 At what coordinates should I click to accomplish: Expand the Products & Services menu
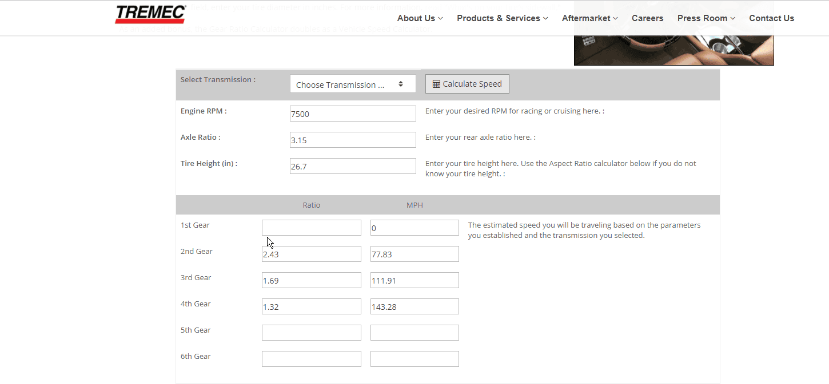pyautogui.click(x=503, y=18)
